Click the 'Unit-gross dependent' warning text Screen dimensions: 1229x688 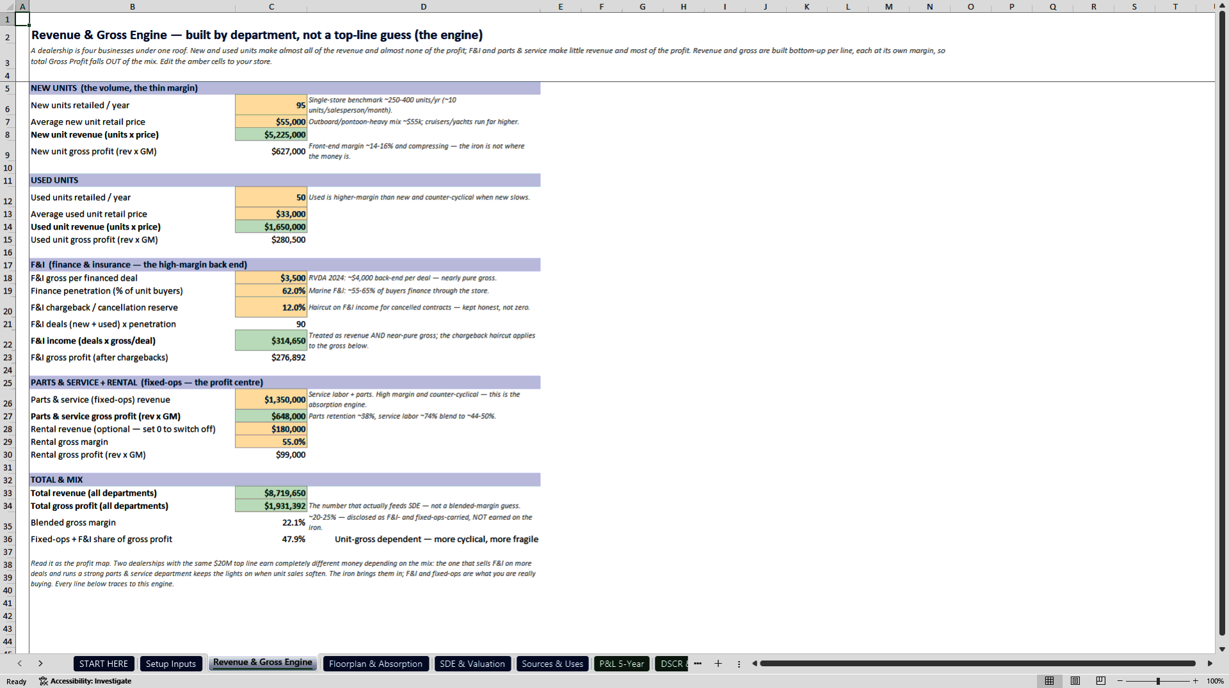click(437, 539)
